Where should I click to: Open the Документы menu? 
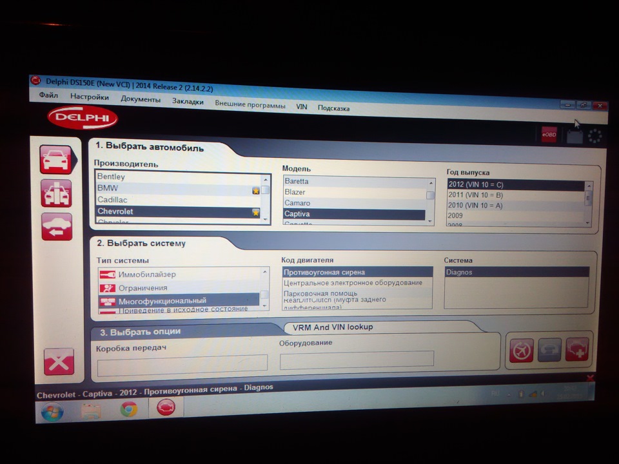click(141, 99)
